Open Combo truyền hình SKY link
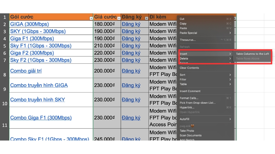The height and width of the screenshot is (154, 275). [x=37, y=100]
